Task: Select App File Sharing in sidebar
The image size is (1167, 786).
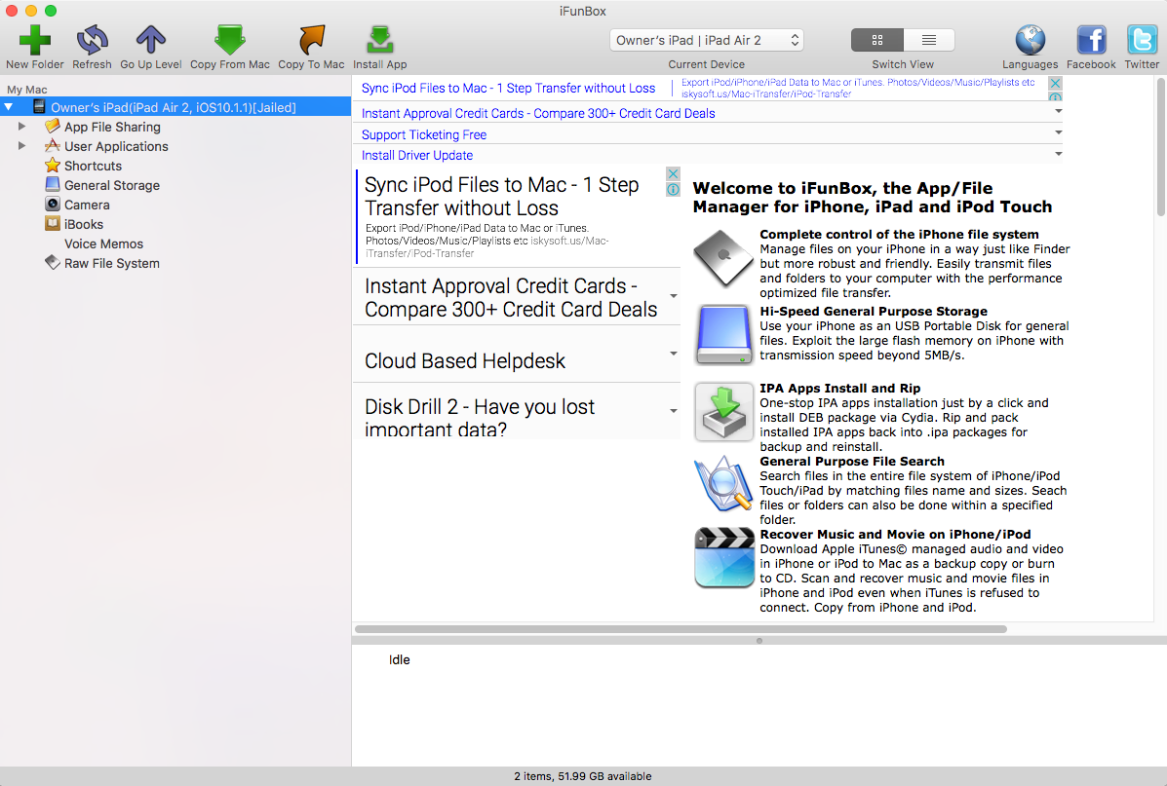Action: point(112,128)
